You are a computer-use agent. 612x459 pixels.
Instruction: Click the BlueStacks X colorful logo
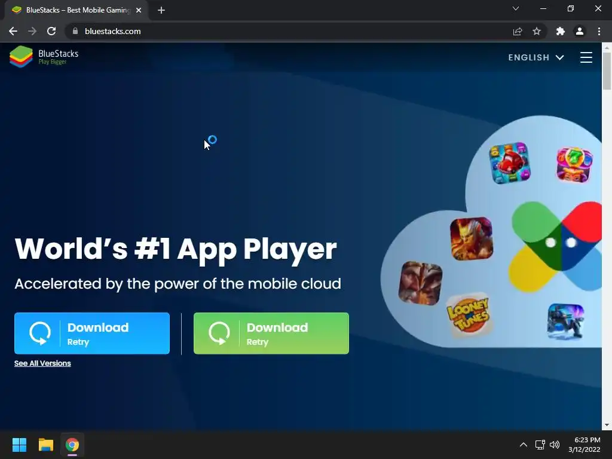pyautogui.click(x=556, y=247)
